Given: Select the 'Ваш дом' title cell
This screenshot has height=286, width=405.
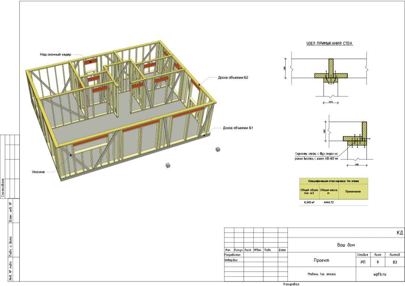Looking at the screenshot, I should pyautogui.click(x=346, y=245).
